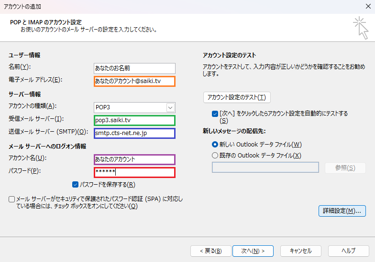The width and height of the screenshot is (375, 262).
Task: Open the account type POP3 dropdown
Action: click(170, 107)
